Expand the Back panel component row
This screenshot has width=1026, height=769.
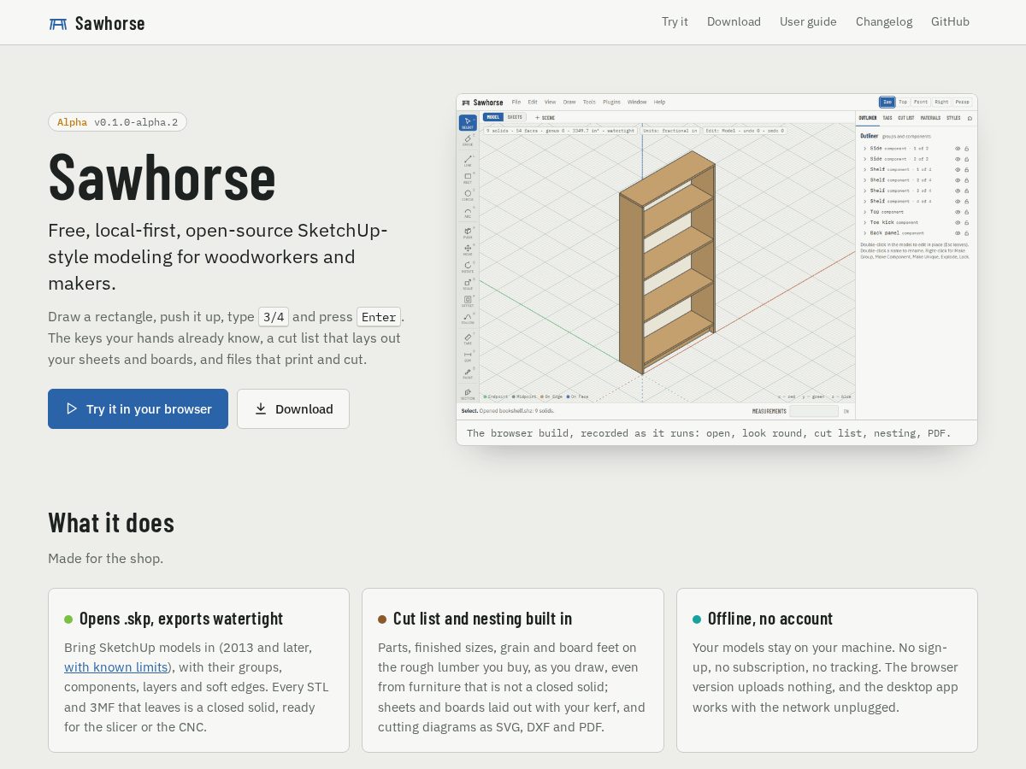click(x=865, y=233)
